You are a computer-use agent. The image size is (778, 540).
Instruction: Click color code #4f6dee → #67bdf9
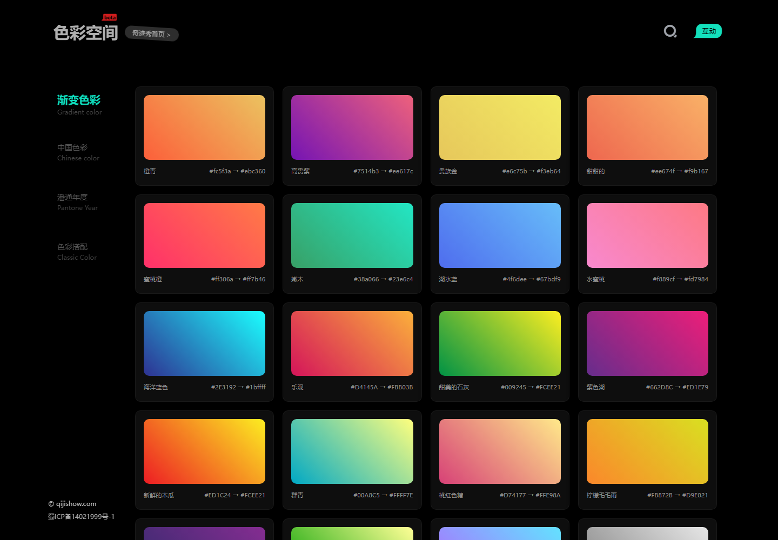click(532, 279)
